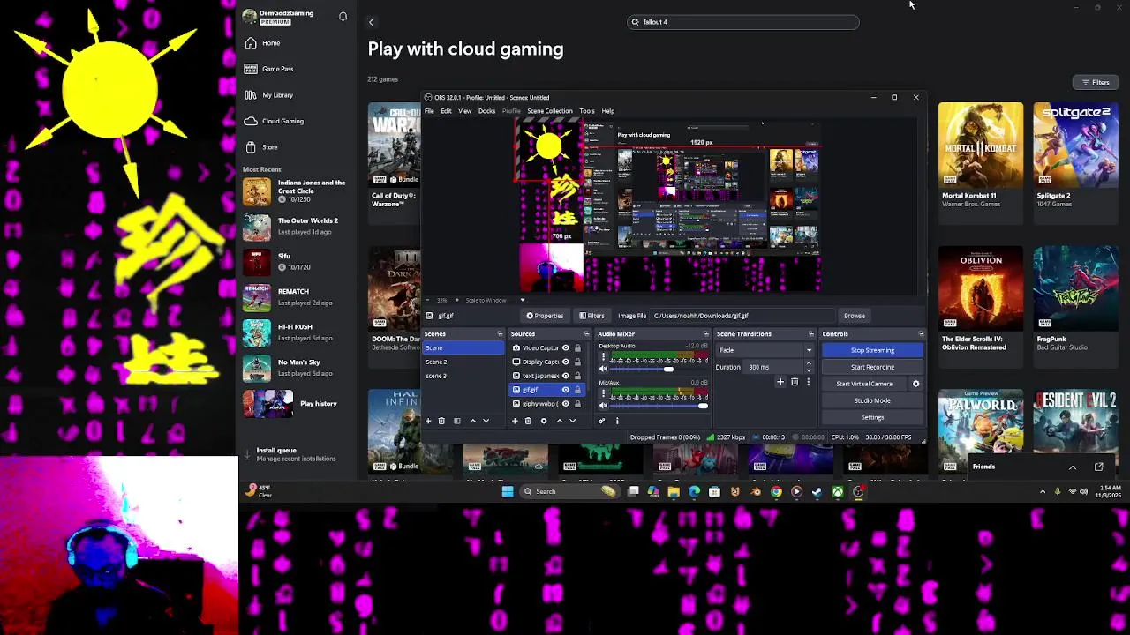This screenshot has width=1130, height=635.
Task: Open Steam from Windows taskbar
Action: (817, 491)
